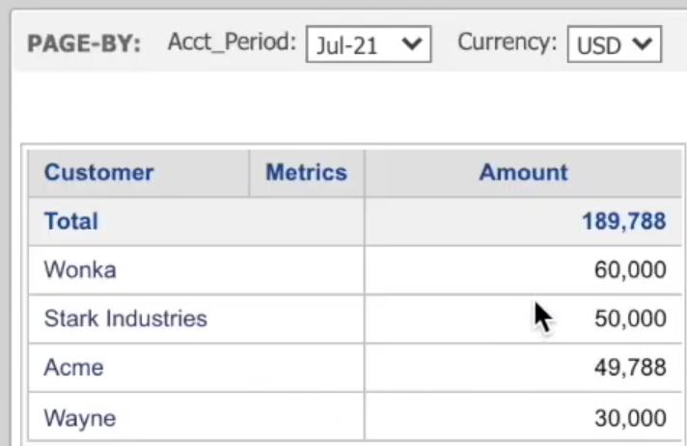
Task: Click the Metrics column header
Action: 307,173
